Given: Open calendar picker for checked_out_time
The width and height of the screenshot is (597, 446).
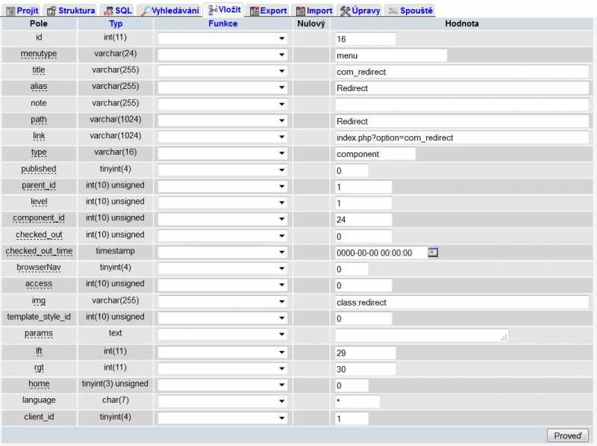Looking at the screenshot, I should [433, 253].
